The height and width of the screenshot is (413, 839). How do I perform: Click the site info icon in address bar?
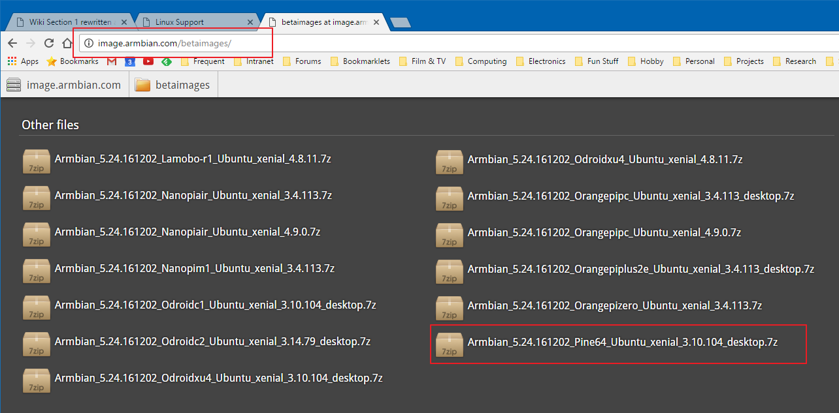click(88, 43)
